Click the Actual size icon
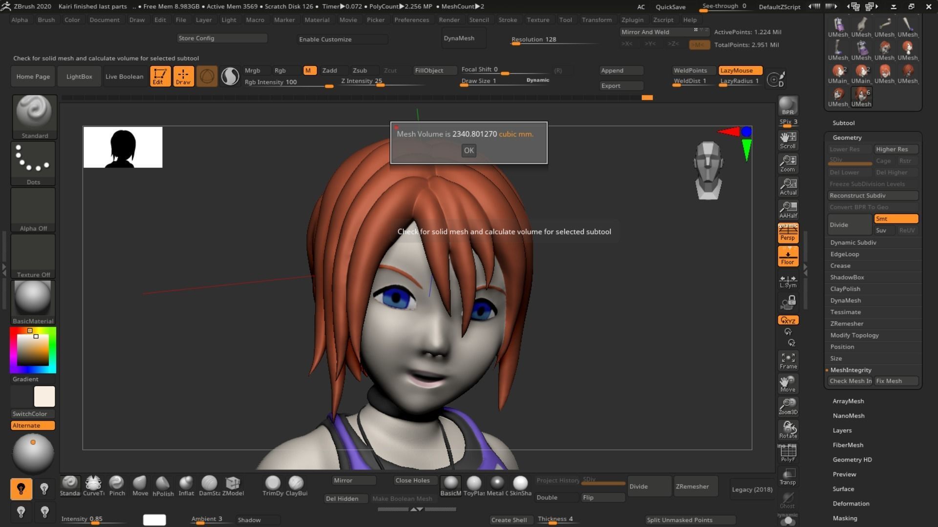This screenshot has width=938, height=527. pyautogui.click(x=788, y=186)
